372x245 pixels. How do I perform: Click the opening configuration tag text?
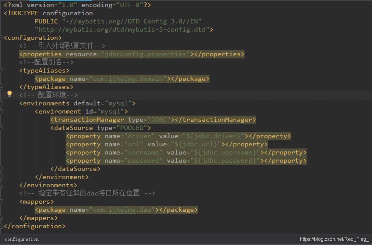[33, 38]
